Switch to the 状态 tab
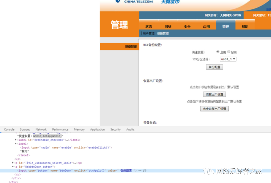 149,27
